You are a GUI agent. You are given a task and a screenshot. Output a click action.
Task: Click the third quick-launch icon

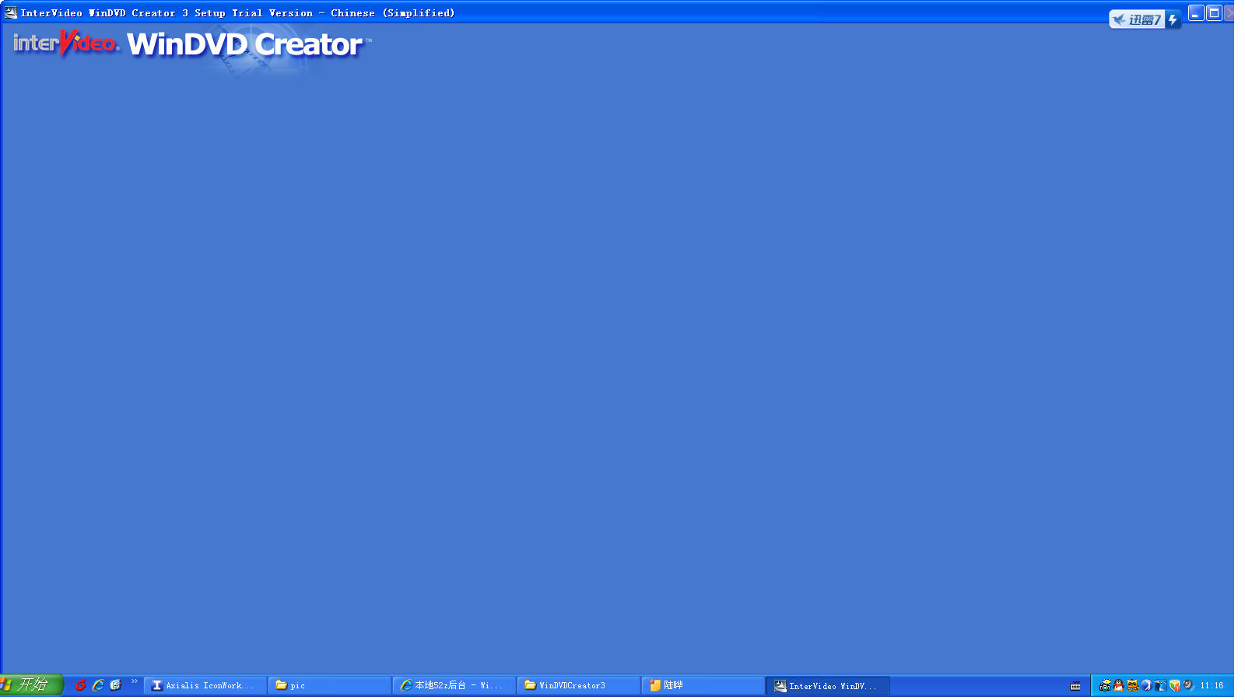click(116, 685)
